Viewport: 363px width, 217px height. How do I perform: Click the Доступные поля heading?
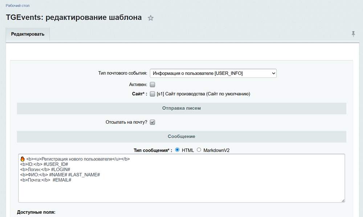click(x=36, y=212)
